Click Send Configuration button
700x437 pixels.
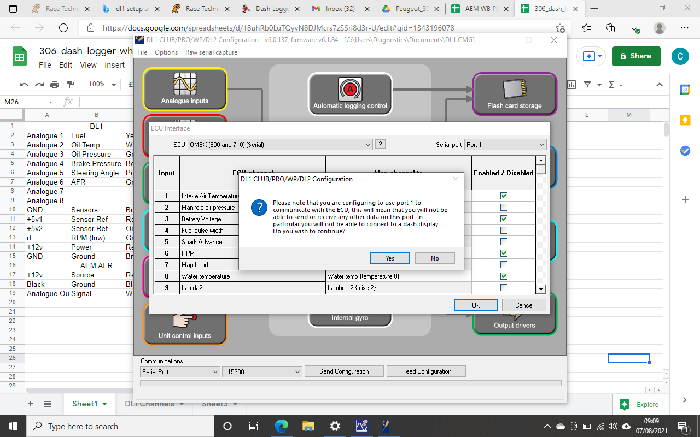344,371
